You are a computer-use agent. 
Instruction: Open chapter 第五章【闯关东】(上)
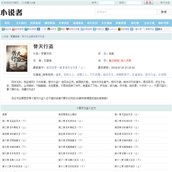71,134
